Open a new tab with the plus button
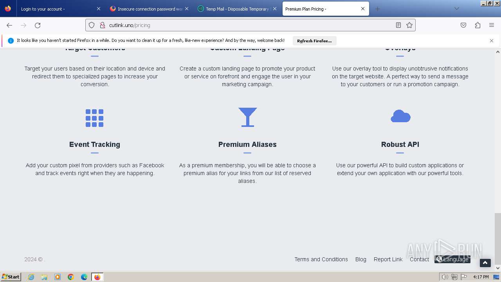 pyautogui.click(x=377, y=9)
